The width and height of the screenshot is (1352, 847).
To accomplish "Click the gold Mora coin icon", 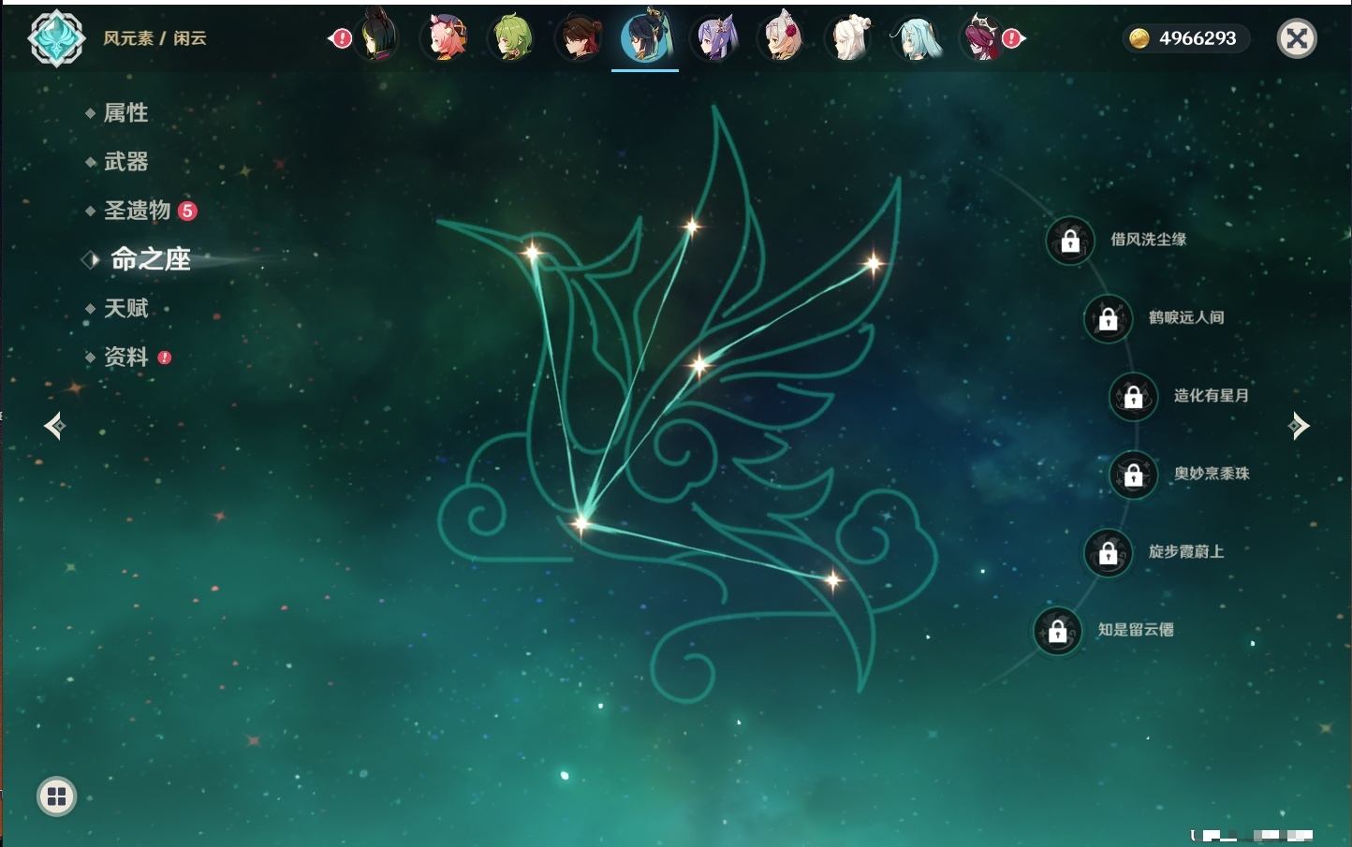I will point(1139,38).
